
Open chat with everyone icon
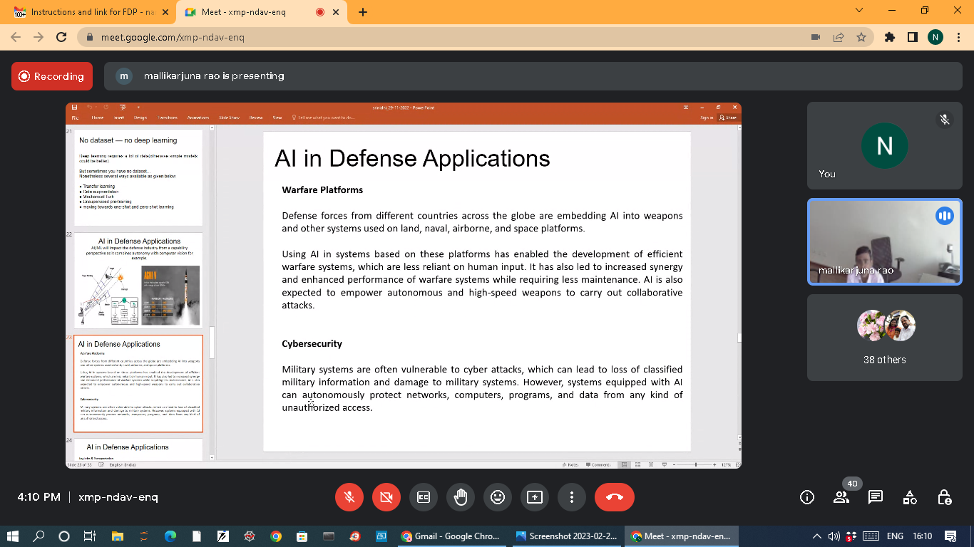tap(876, 497)
